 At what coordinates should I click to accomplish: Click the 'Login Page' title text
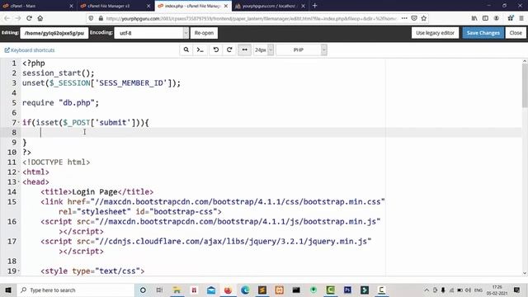click(x=95, y=192)
